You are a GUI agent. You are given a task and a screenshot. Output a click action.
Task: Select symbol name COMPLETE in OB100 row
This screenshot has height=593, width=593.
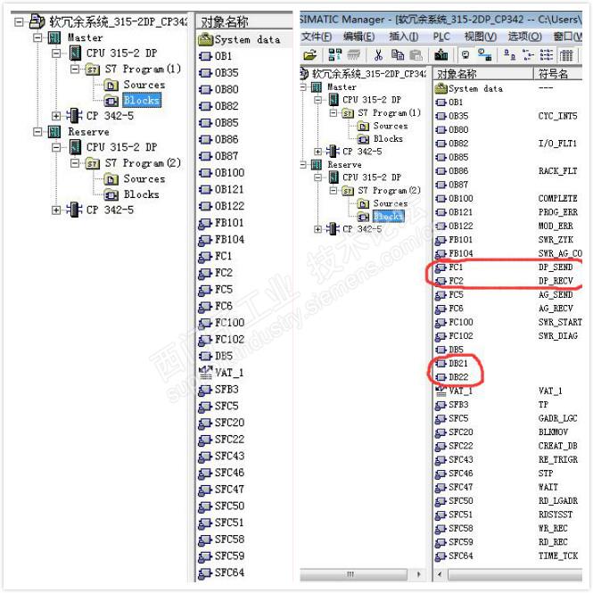click(x=558, y=199)
